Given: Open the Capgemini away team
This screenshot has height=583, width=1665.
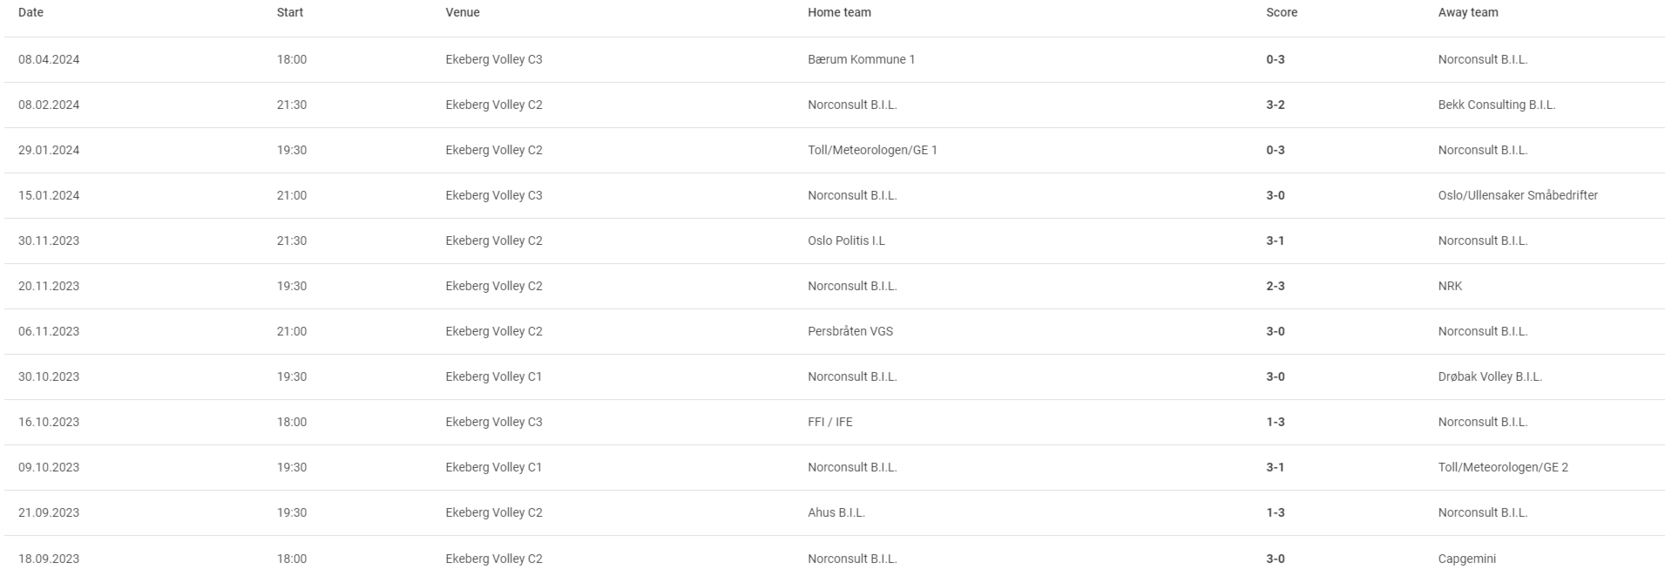Looking at the screenshot, I should coord(1466,559).
